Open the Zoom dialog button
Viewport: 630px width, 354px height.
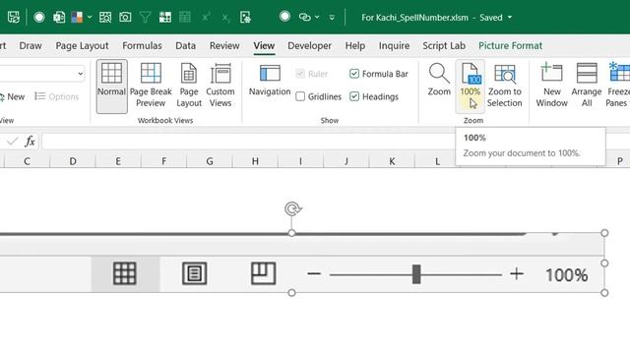coord(439,81)
